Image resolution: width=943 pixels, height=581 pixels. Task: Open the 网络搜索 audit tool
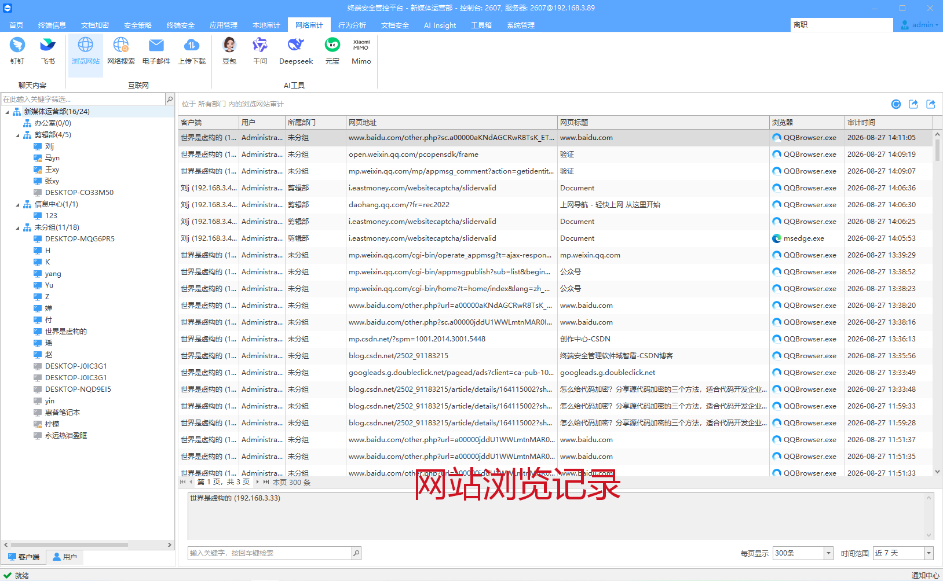click(121, 51)
